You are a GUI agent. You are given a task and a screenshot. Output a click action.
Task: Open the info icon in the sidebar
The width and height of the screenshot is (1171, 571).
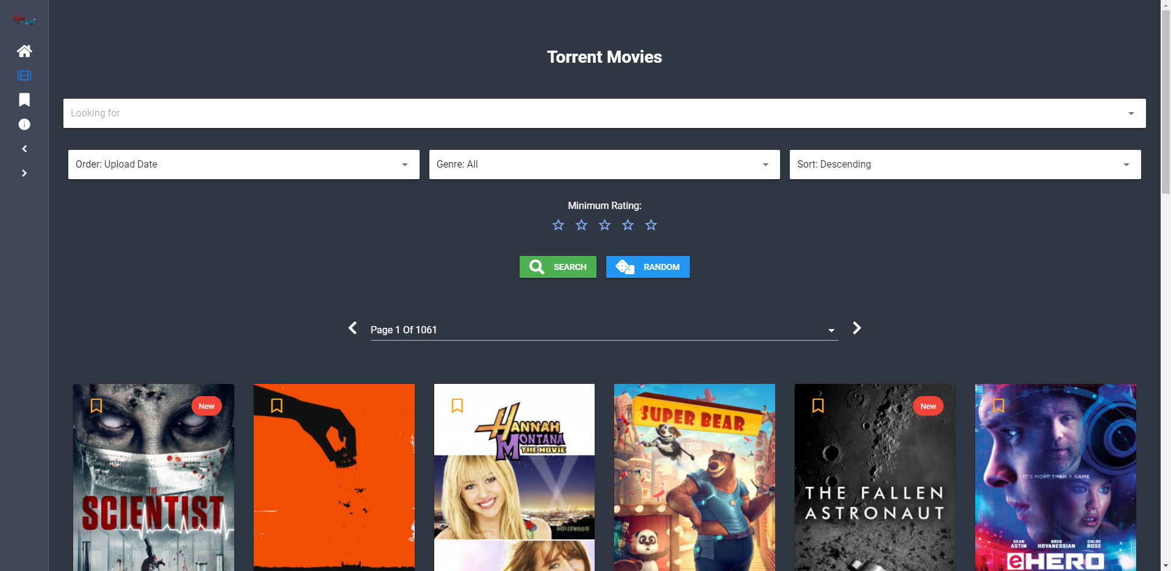click(x=24, y=124)
